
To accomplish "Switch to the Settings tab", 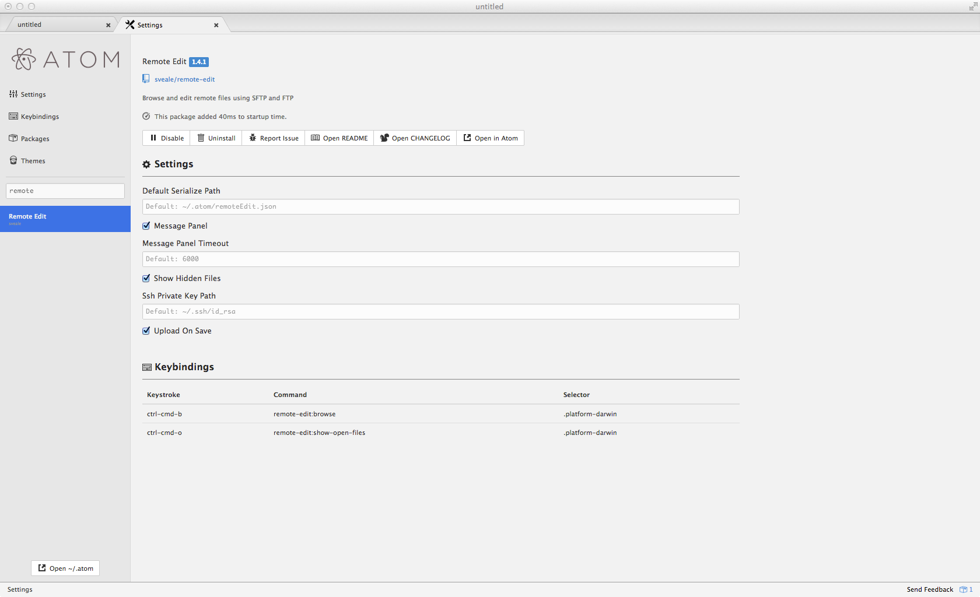I will click(x=172, y=25).
